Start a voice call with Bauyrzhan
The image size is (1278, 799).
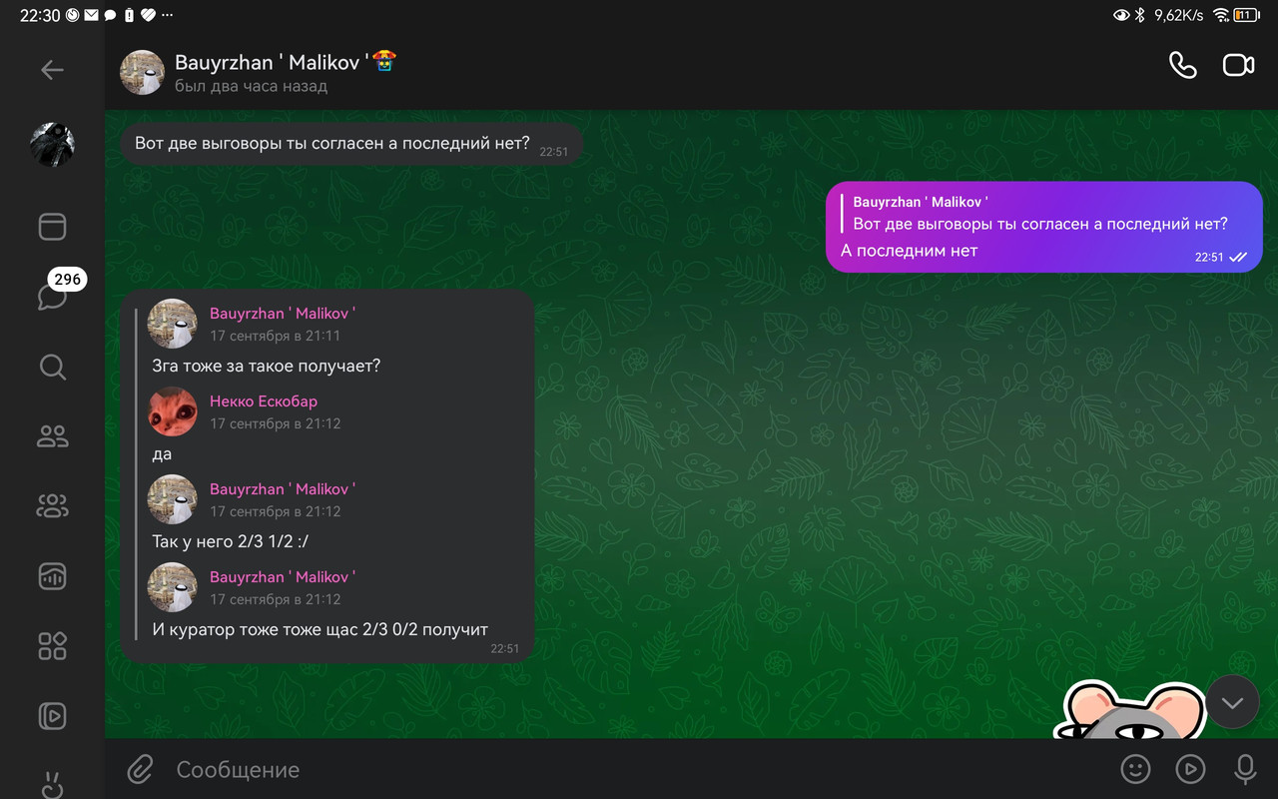1182,65
